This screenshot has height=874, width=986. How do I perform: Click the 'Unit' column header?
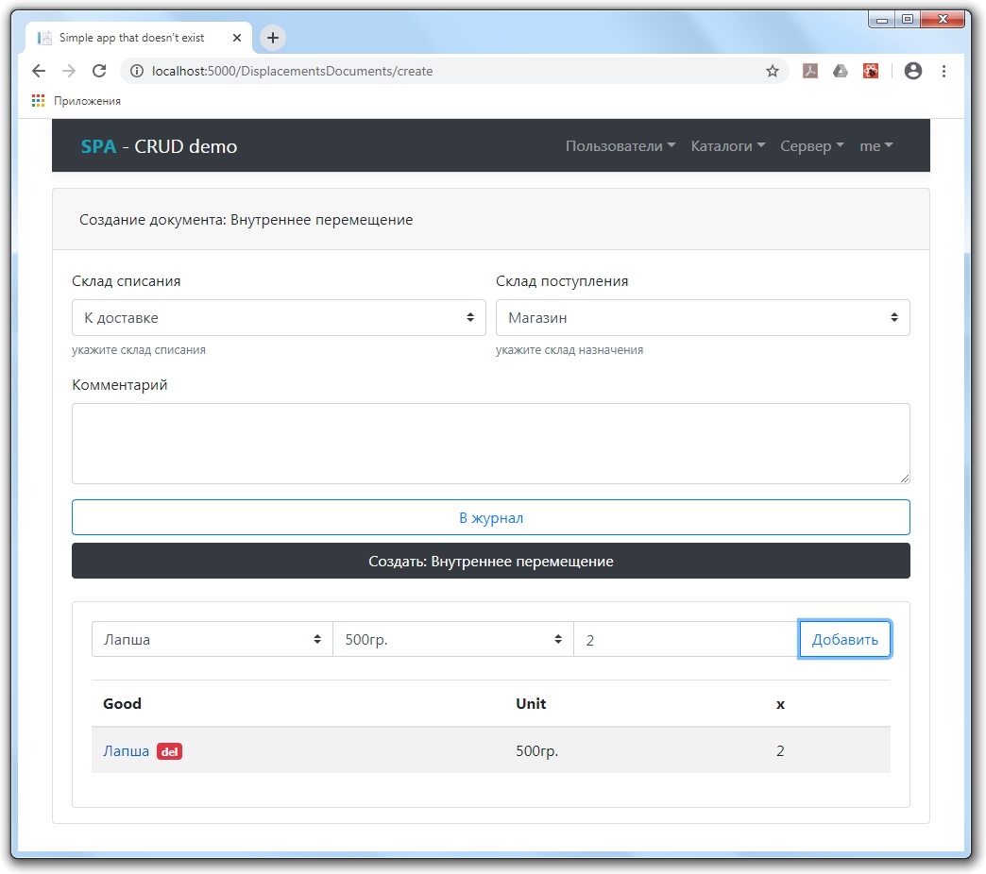[531, 704]
